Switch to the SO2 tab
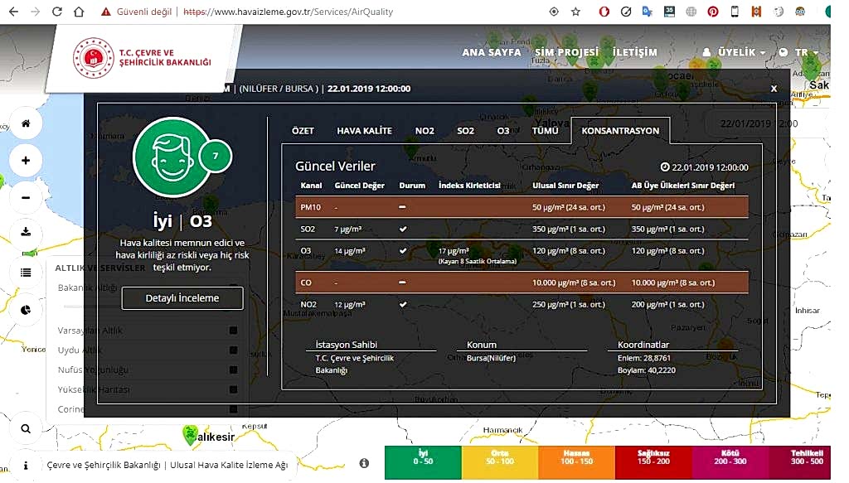The height and width of the screenshot is (483, 849). coord(466,131)
